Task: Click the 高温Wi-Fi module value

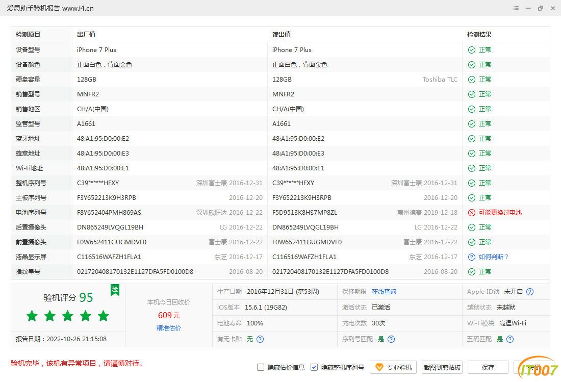Action: click(x=513, y=323)
